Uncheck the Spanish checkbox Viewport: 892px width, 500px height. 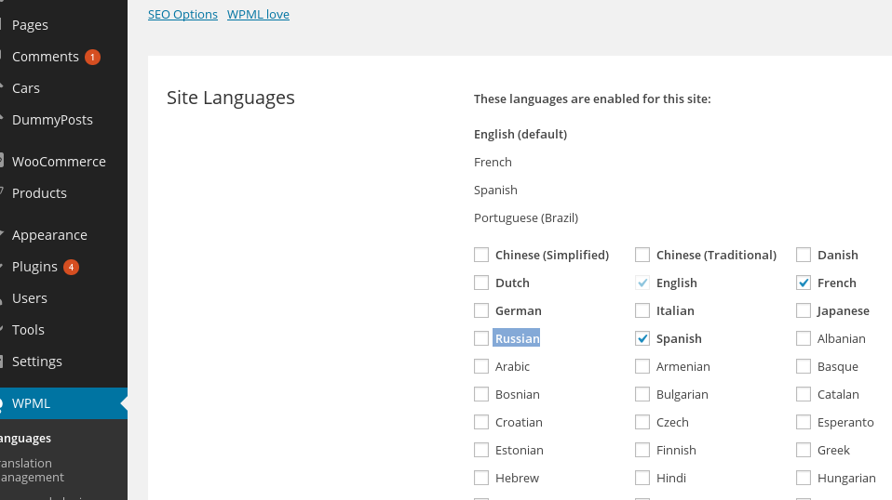coord(642,338)
